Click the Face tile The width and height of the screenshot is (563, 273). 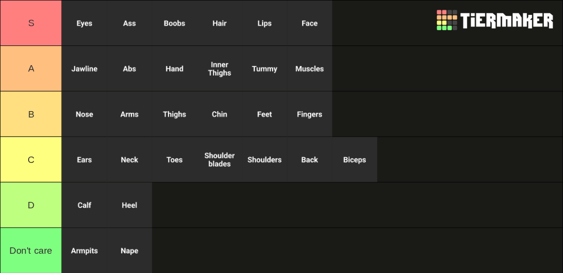(310, 23)
